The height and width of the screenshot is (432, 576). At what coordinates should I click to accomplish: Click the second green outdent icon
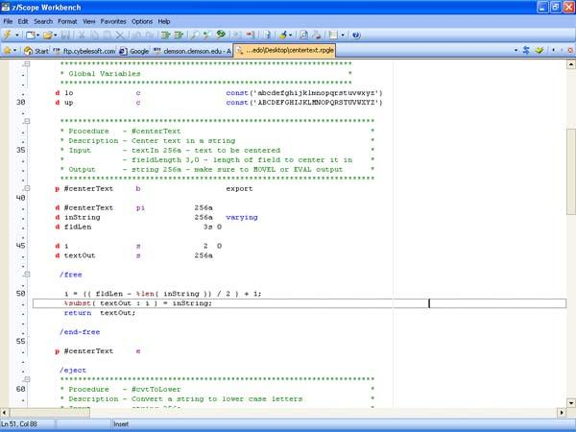click(x=179, y=35)
